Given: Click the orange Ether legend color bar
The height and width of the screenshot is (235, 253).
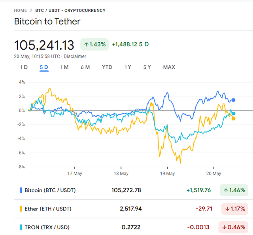Looking at the screenshot, I should (21, 209).
